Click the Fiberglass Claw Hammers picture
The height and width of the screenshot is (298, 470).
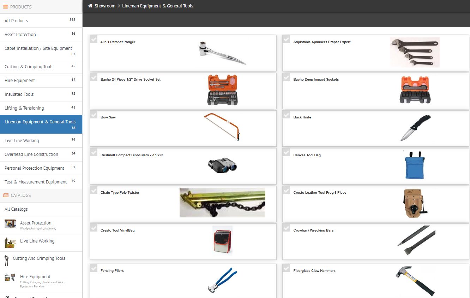pos(415,281)
